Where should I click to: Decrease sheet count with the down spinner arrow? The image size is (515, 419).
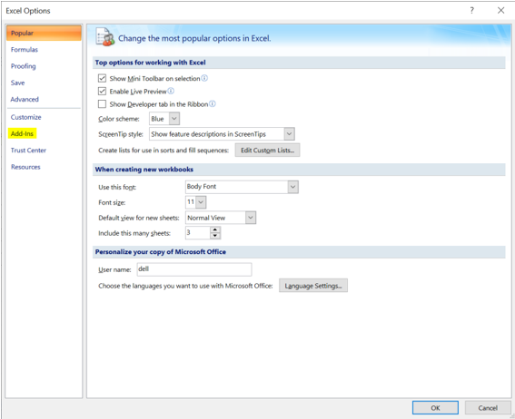click(x=215, y=236)
